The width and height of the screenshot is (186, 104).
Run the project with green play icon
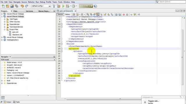click(63, 6)
